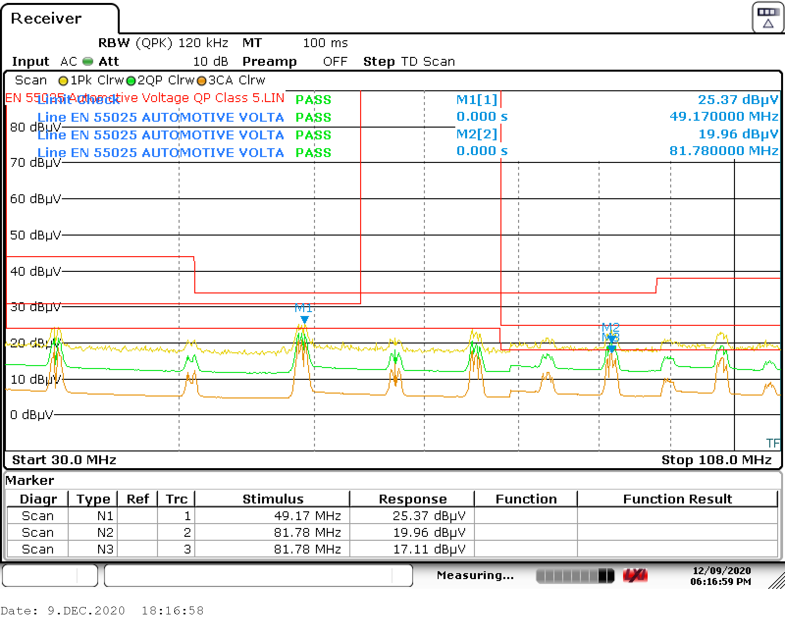The width and height of the screenshot is (785, 634).
Task: Click the Start 30.0 MHz label
Action: [64, 460]
